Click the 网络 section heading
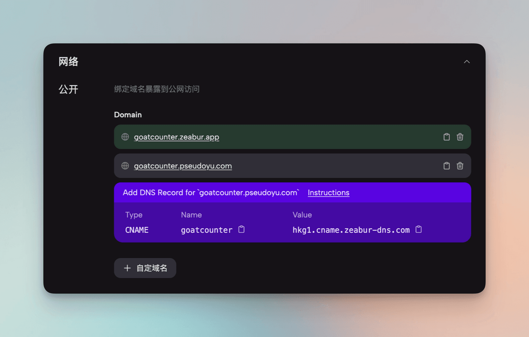 point(68,62)
